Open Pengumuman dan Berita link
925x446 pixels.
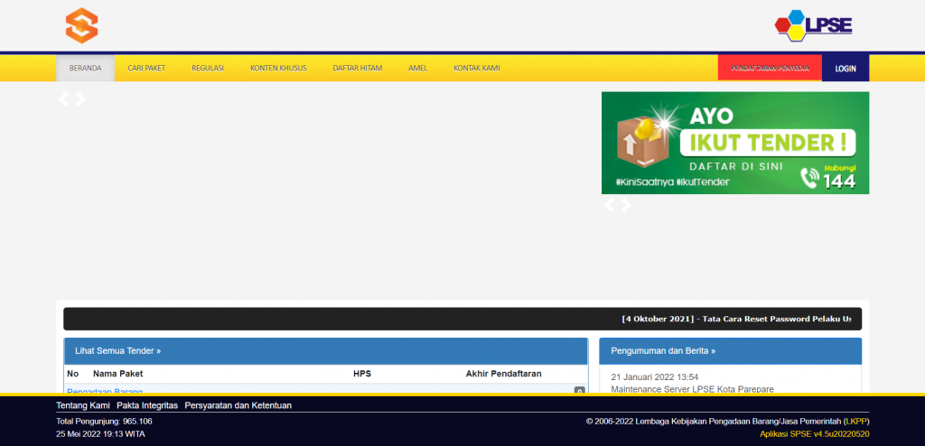(663, 350)
